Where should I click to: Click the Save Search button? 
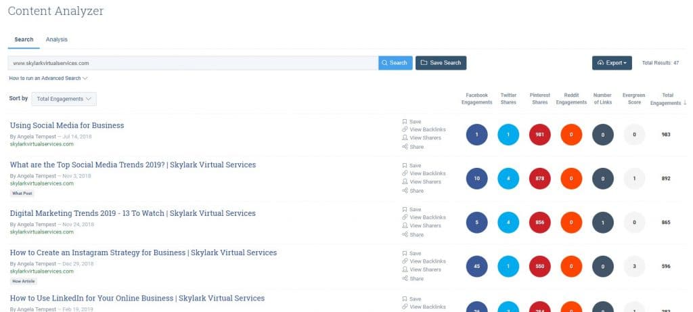coord(441,63)
